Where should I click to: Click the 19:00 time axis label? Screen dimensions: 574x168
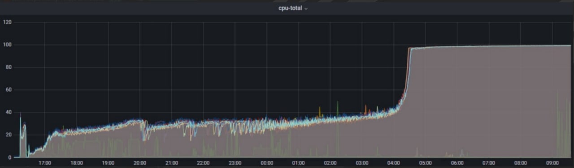[108, 163]
